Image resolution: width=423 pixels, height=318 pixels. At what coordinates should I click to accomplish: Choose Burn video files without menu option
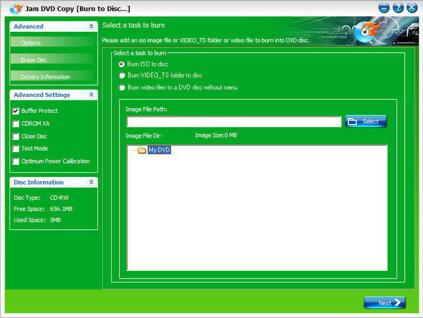122,88
